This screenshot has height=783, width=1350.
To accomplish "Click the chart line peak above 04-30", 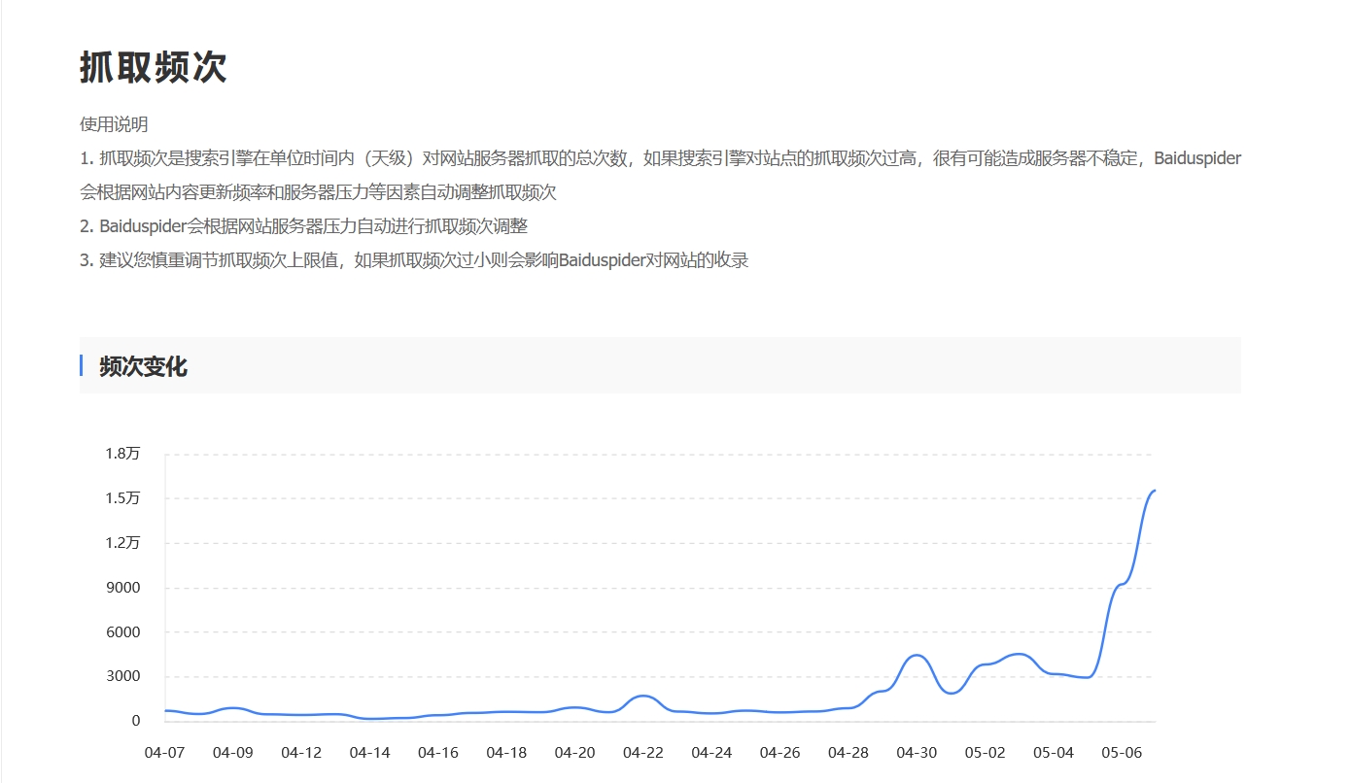I will [917, 656].
